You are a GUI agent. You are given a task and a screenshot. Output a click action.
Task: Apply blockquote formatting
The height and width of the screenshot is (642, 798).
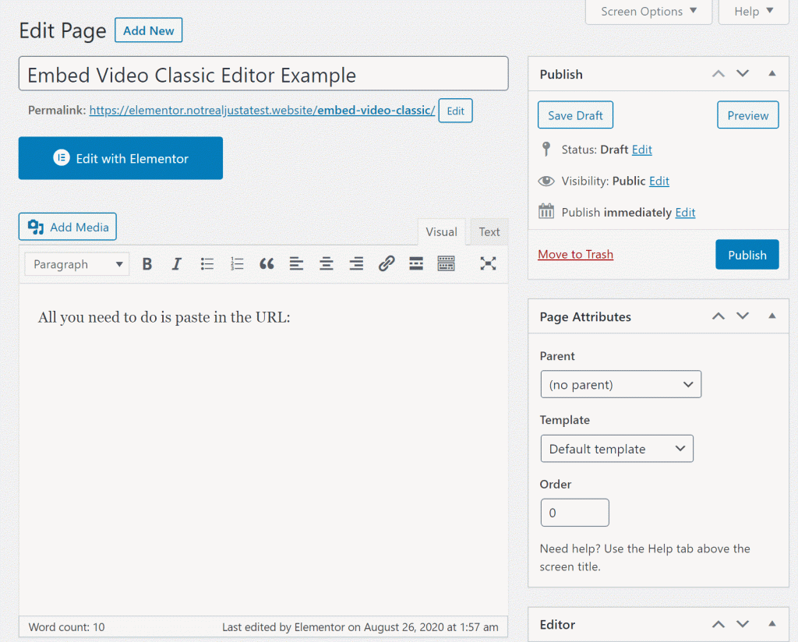coord(267,264)
